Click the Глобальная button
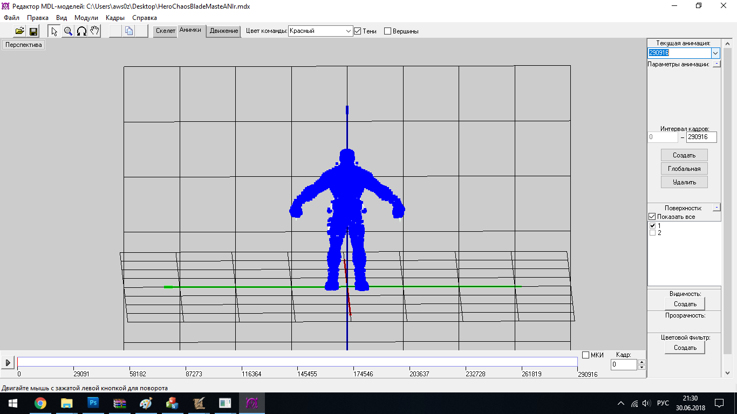This screenshot has width=737, height=414. [x=684, y=169]
